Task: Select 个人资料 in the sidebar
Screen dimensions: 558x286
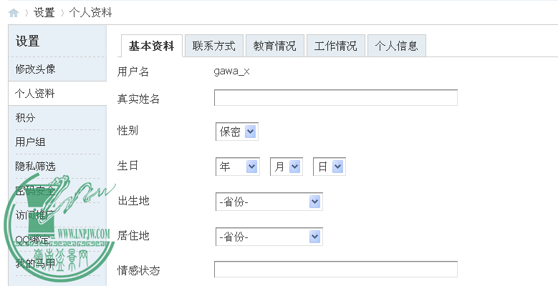Action: 35,94
